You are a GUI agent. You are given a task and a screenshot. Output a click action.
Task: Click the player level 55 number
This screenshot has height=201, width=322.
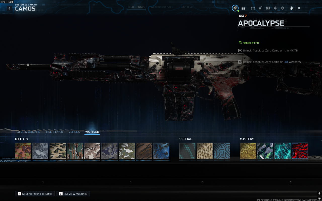243,8
